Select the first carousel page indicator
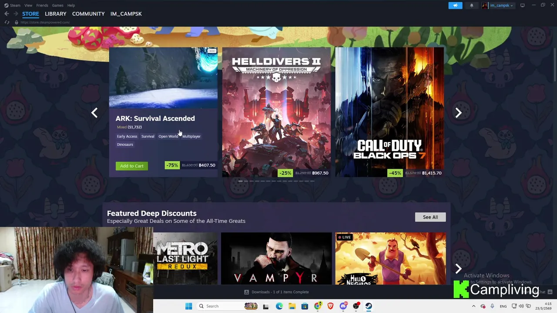Viewport: 557px width, 313px height. [x=240, y=181]
